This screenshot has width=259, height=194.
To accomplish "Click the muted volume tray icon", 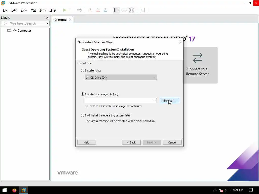I will coord(221,190).
